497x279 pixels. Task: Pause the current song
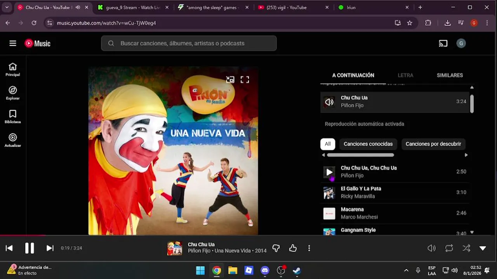(30, 248)
